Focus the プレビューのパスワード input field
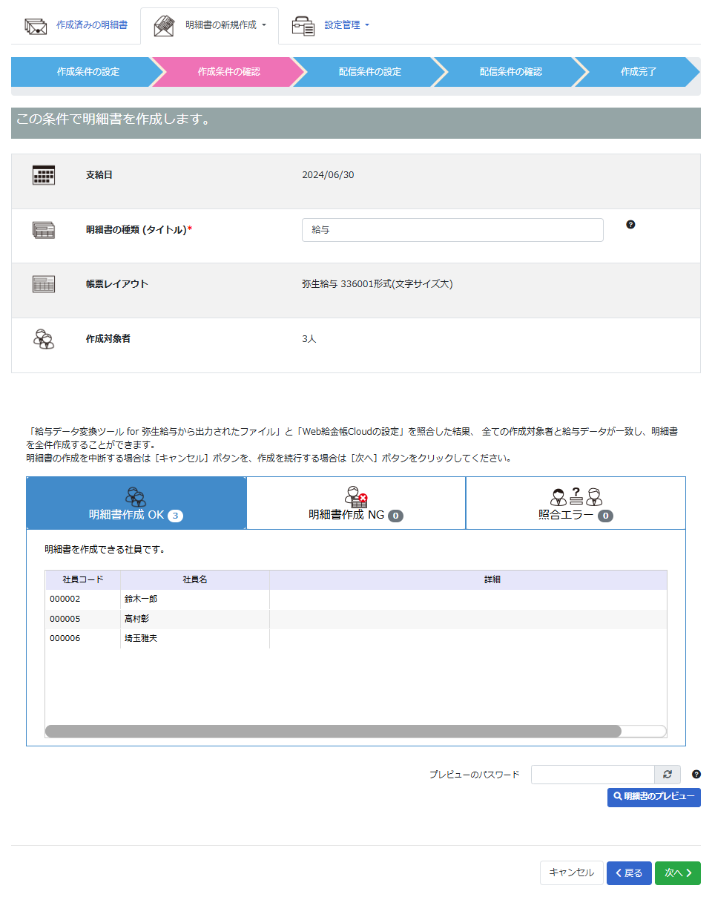This screenshot has width=712, height=897. click(592, 775)
